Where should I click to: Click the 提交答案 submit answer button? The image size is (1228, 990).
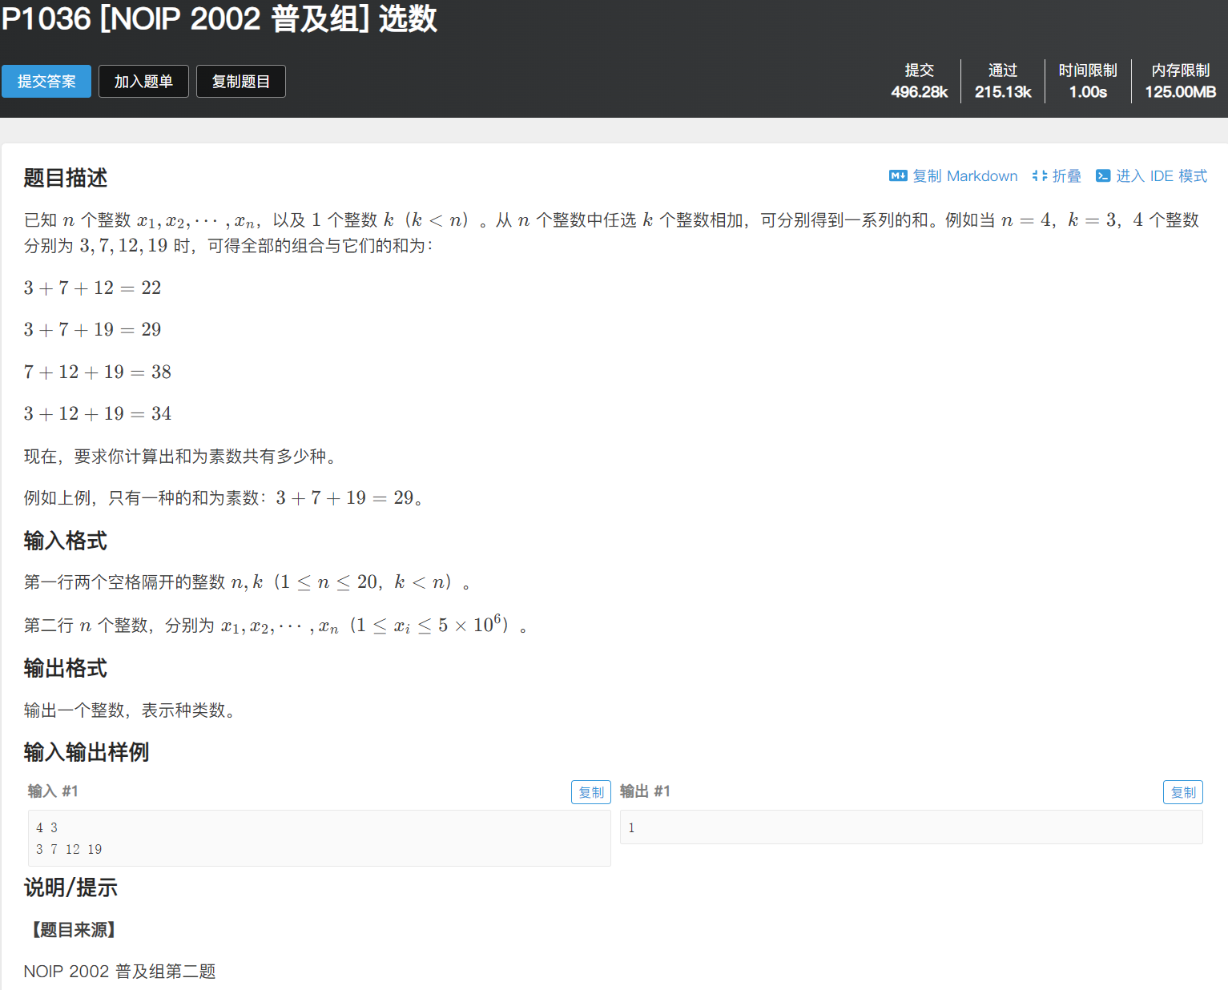pos(46,82)
